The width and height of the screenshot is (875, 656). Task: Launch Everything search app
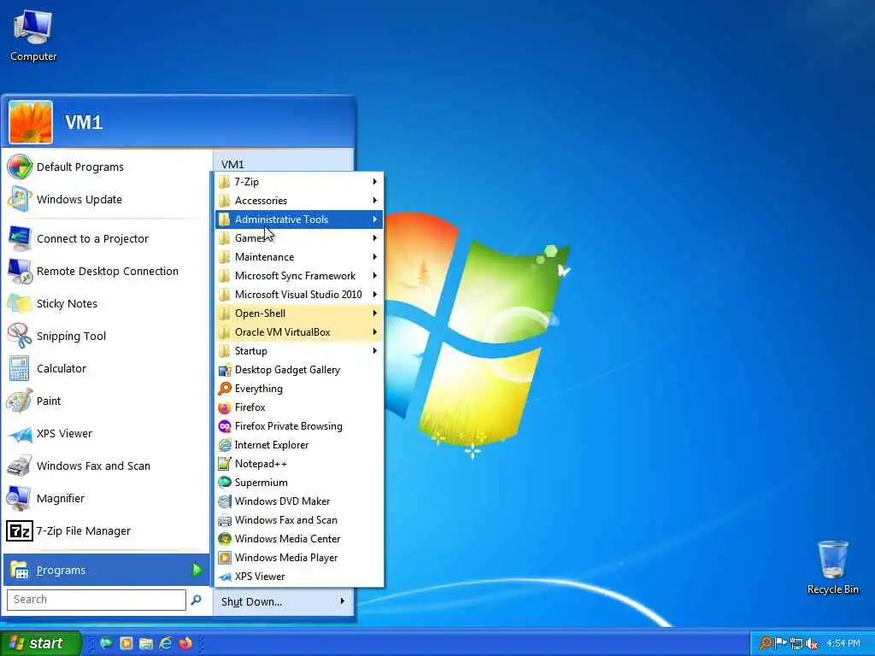tap(299, 389)
